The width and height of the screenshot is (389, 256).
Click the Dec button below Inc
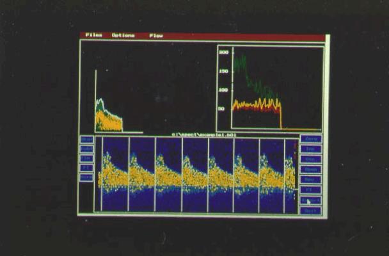(x=311, y=159)
